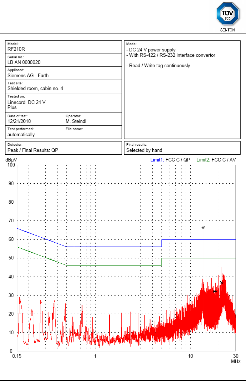The height and width of the screenshot is (381, 246).
Task: Click the asterisk marker near 40 dB
Action: [x=222, y=283]
